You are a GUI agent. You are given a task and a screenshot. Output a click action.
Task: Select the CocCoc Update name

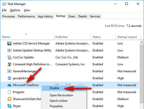pyautogui.click(x=23, y=57)
